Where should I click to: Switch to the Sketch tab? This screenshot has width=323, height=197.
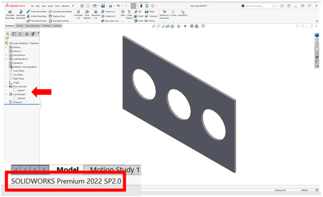click(19, 26)
